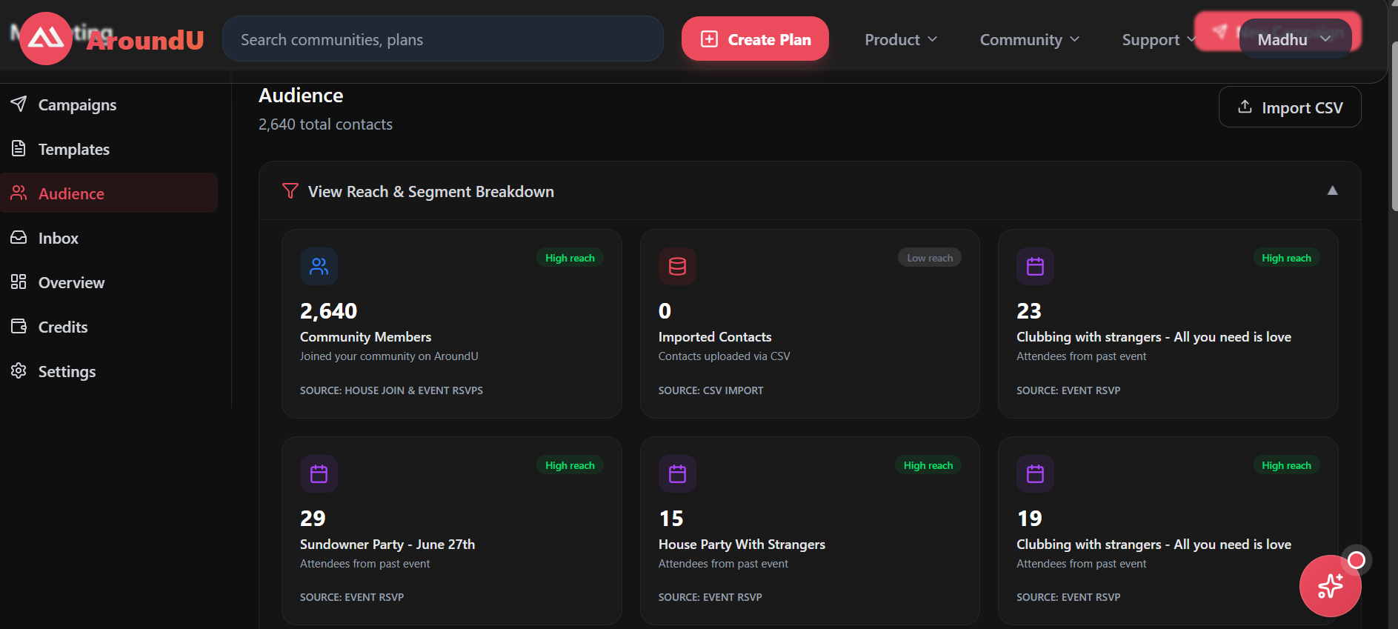The width and height of the screenshot is (1398, 629).
Task: Click SOURCE: CSV IMPORT label
Action: click(x=710, y=390)
